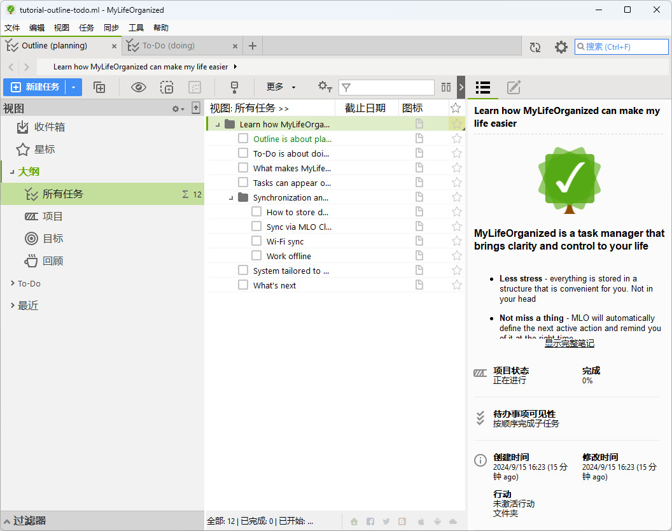Open the 任务 menu
The width and height of the screenshot is (672, 531).
[x=86, y=28]
